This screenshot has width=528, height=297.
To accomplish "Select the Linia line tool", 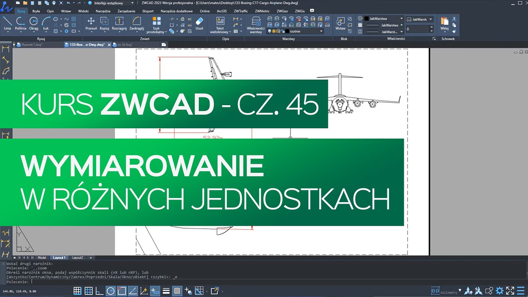I will 7,24.
